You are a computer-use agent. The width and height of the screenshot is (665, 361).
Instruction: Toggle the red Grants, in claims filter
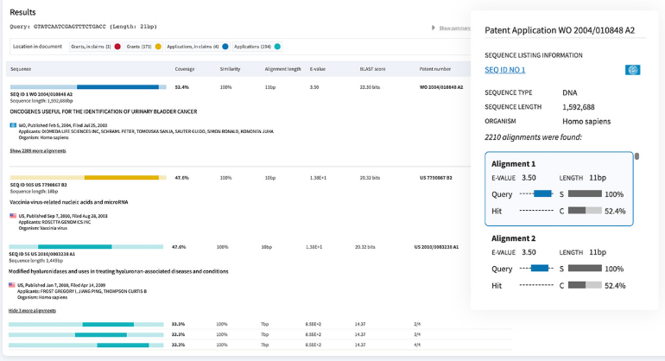(118, 45)
